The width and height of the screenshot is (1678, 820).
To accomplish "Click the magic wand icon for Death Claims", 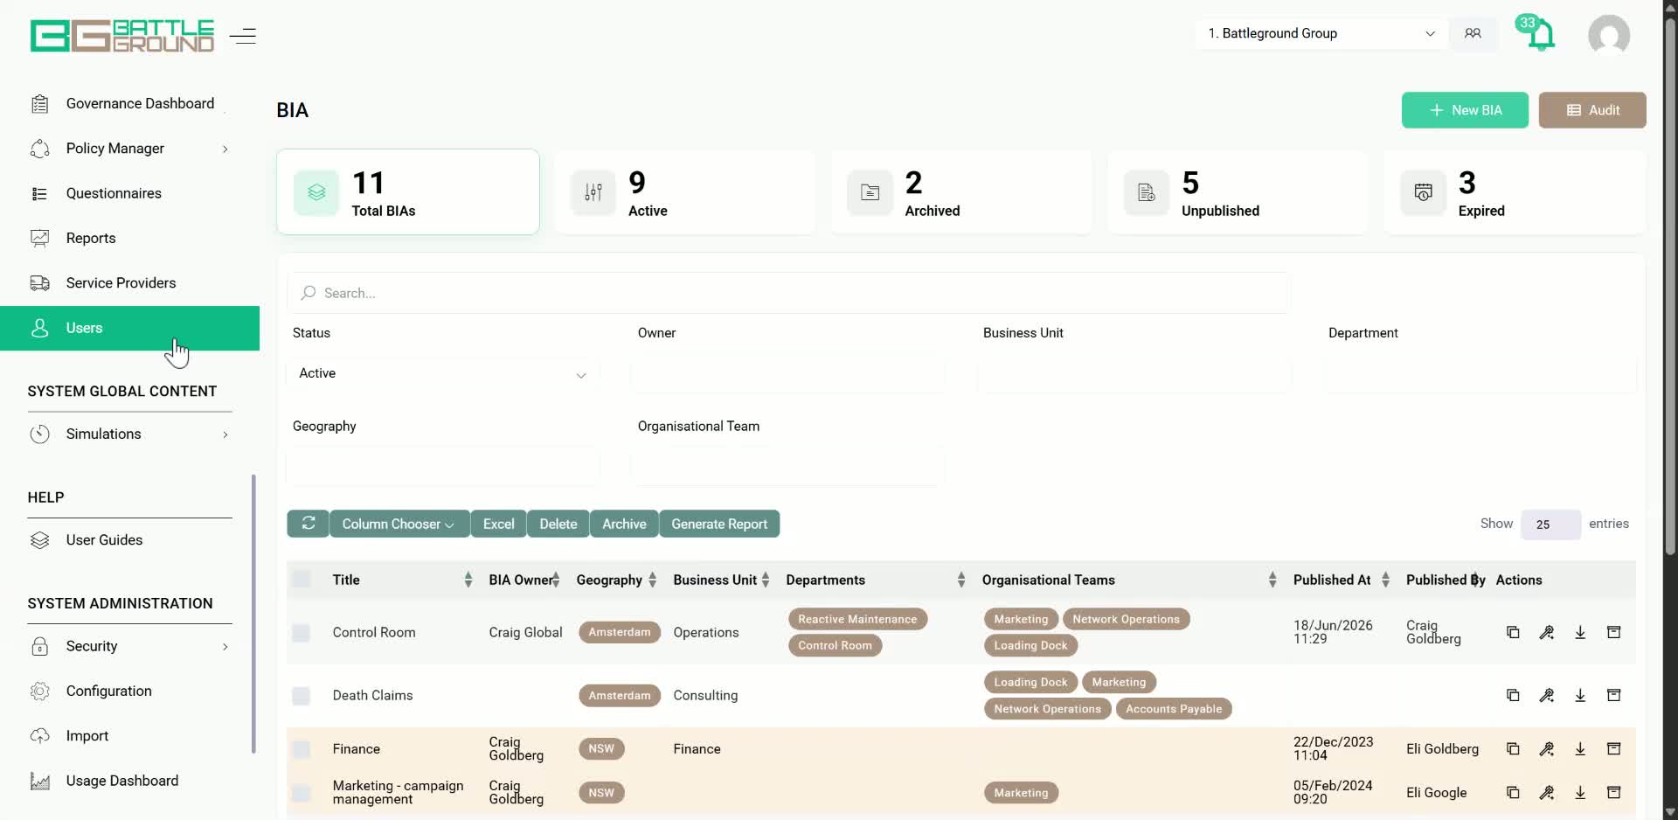I will tap(1547, 695).
